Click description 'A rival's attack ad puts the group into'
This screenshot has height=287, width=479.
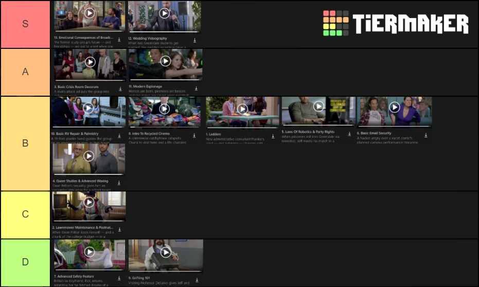pyautogui.click(x=82, y=92)
